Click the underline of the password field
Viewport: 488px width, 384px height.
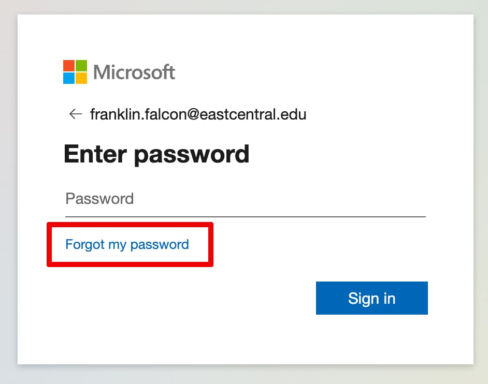(245, 216)
